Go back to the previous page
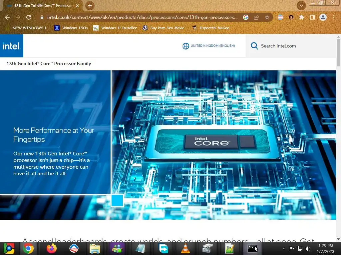 (x=7, y=17)
